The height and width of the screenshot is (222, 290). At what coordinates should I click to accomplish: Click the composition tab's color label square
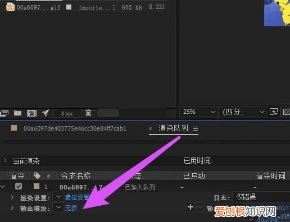tap(14, 128)
